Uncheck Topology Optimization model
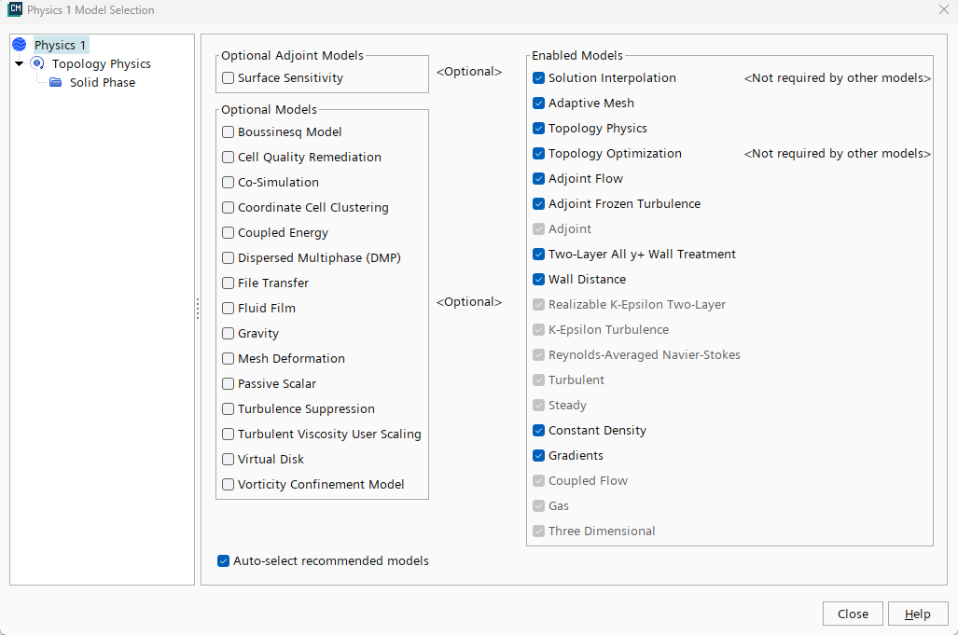This screenshot has height=635, width=958. pyautogui.click(x=538, y=153)
